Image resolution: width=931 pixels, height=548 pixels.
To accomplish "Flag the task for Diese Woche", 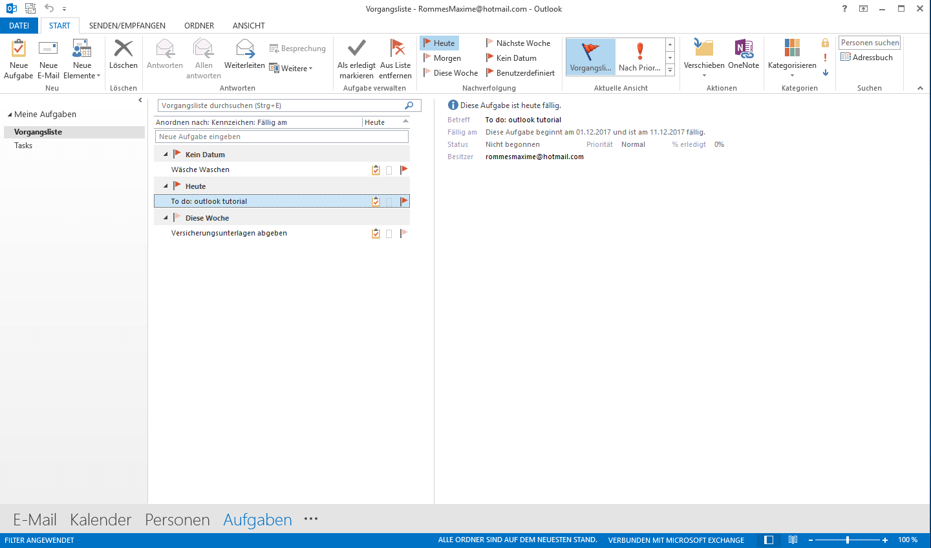I will coord(450,72).
